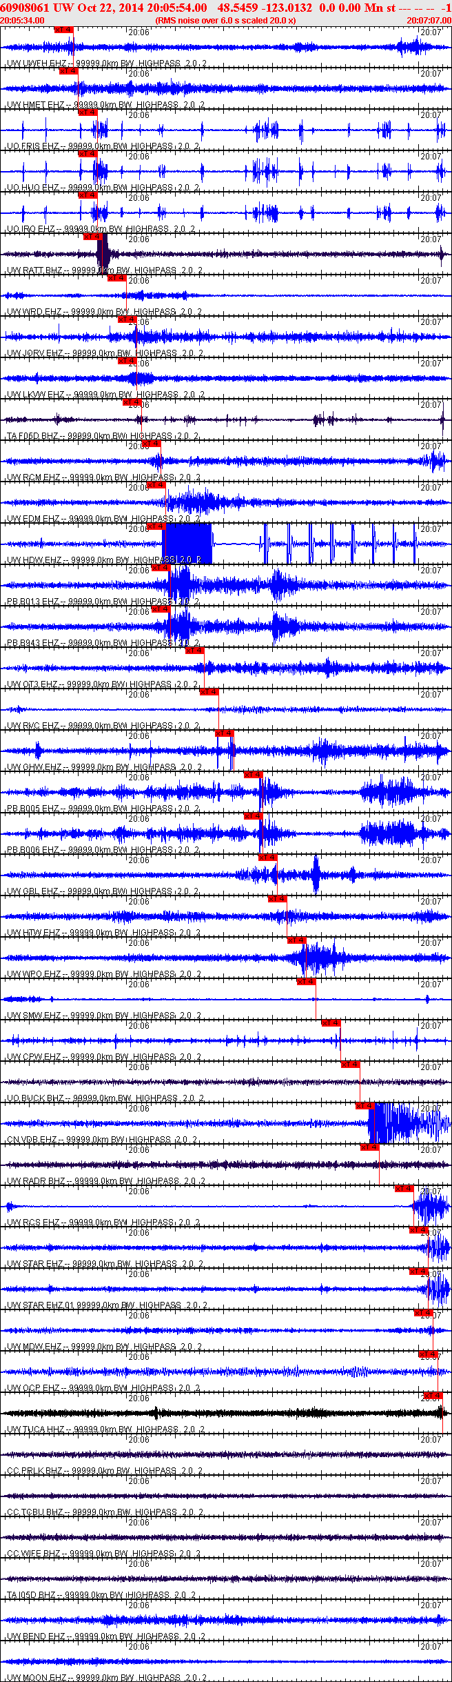The width and height of the screenshot is (452, 1682).
Task: Select the pick marker on UW TUCA trace
Action: (432, 1396)
